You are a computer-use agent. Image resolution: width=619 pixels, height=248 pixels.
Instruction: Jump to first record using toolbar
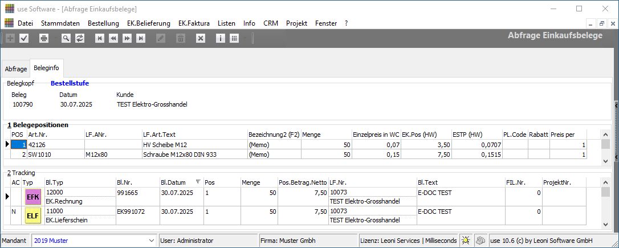pos(100,38)
